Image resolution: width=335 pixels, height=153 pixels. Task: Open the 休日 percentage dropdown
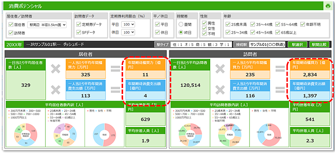tap(128, 32)
